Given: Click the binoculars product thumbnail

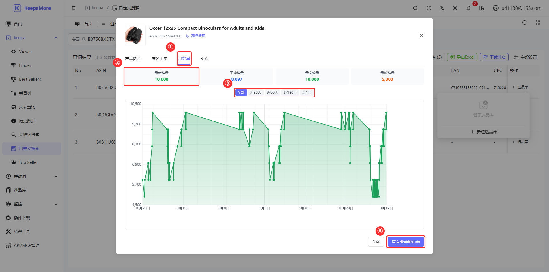Looking at the screenshot, I should (135, 35).
